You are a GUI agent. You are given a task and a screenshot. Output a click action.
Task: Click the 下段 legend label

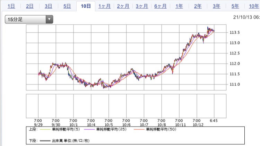[33, 141]
